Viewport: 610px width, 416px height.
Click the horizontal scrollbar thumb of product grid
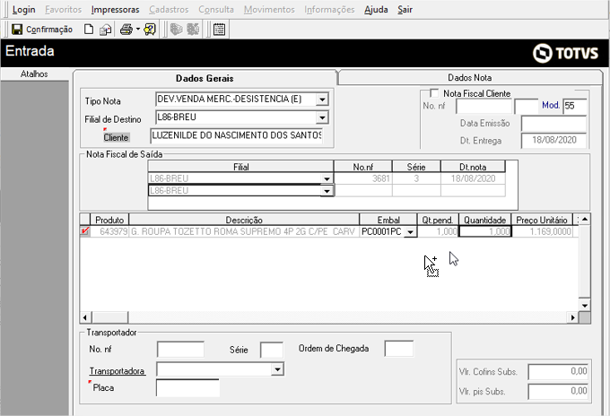click(109, 317)
